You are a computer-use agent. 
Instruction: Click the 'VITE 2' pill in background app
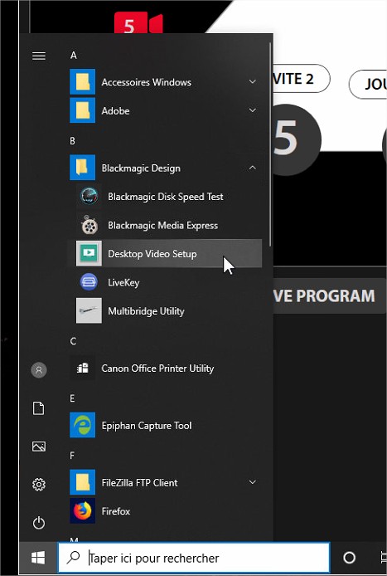pos(300,79)
